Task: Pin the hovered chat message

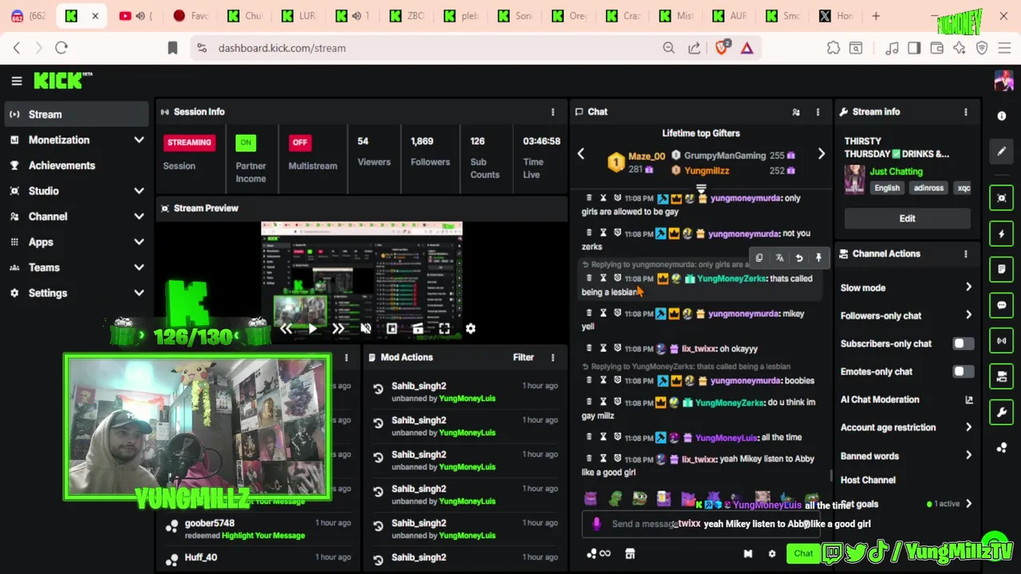Action: (x=818, y=258)
